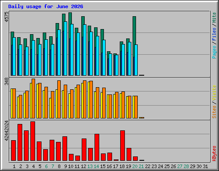Click the red KBytes bar for day 12
Image resolution: width=219 pixels, height=171 pixels.
tap(84, 150)
